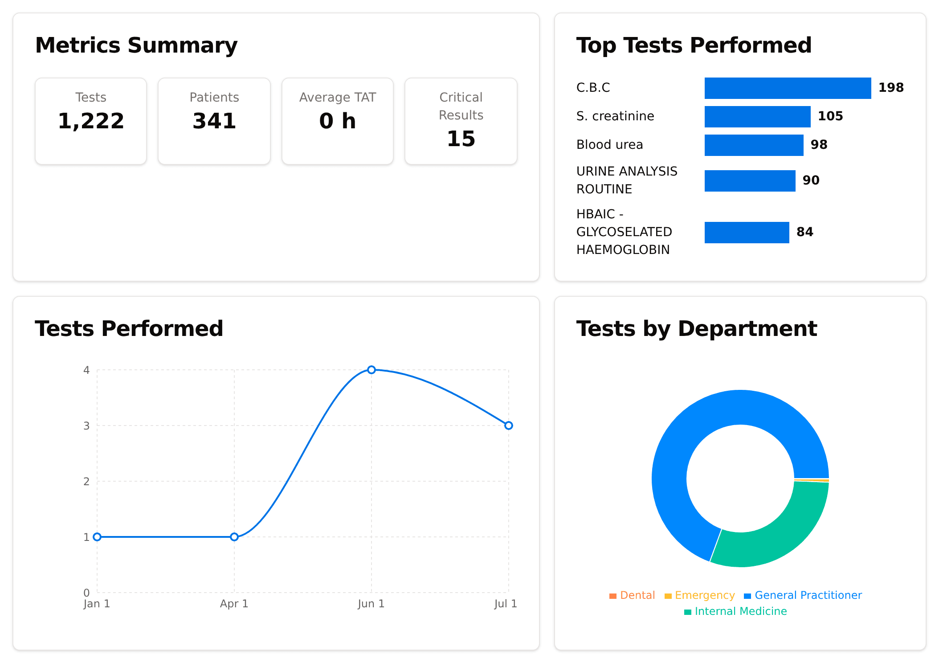Click the y-axis label 2
Viewport: 939px width, 663px height.
click(86, 482)
